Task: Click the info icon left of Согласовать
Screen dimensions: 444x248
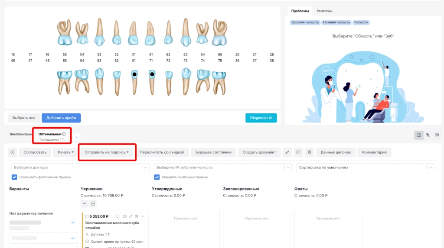Action: click(x=13, y=152)
